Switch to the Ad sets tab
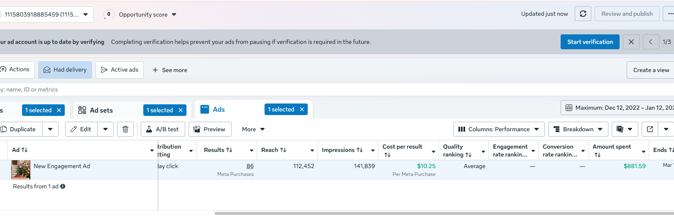 click(x=101, y=110)
